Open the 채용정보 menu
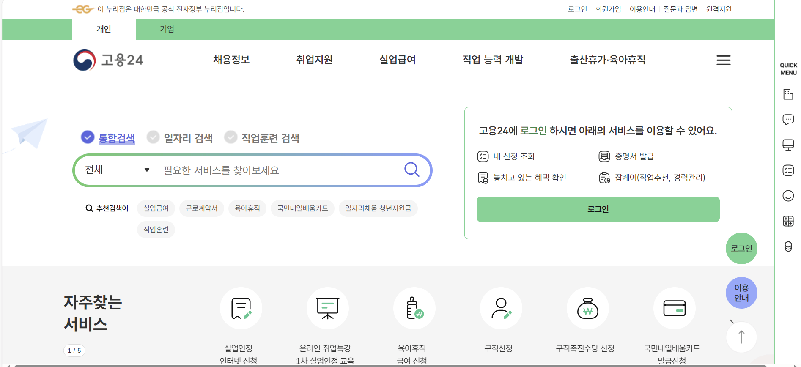This screenshot has width=801, height=367. tap(231, 60)
